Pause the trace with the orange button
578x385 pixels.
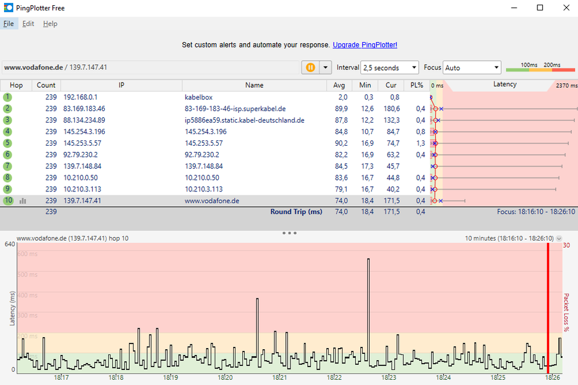pos(310,68)
